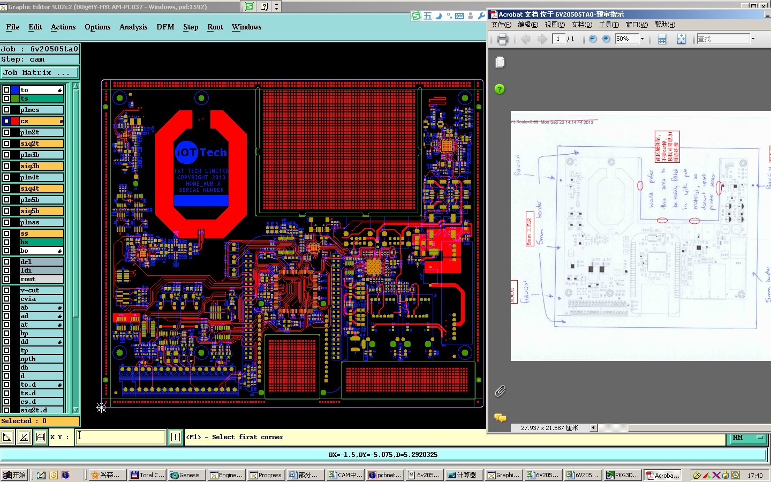Open the Analysis menu
Image resolution: width=771 pixels, height=482 pixels.
click(133, 27)
